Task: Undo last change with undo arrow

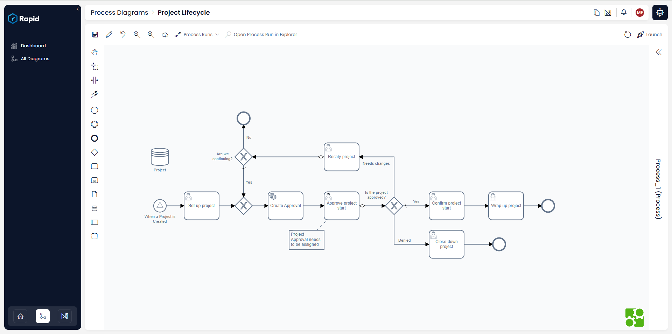Action: coord(123,35)
